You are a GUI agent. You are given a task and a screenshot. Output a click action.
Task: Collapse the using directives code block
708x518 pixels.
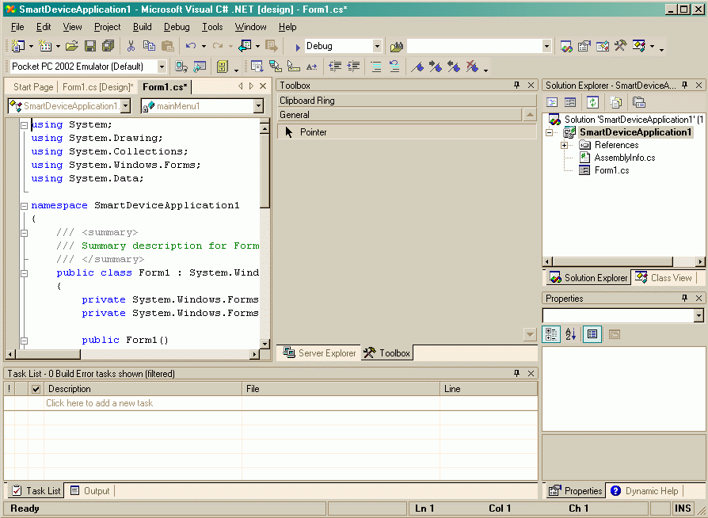(x=24, y=125)
